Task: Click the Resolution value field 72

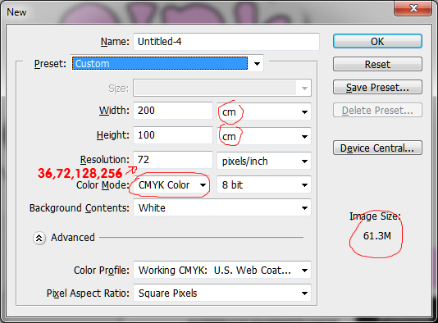Action: 173,160
